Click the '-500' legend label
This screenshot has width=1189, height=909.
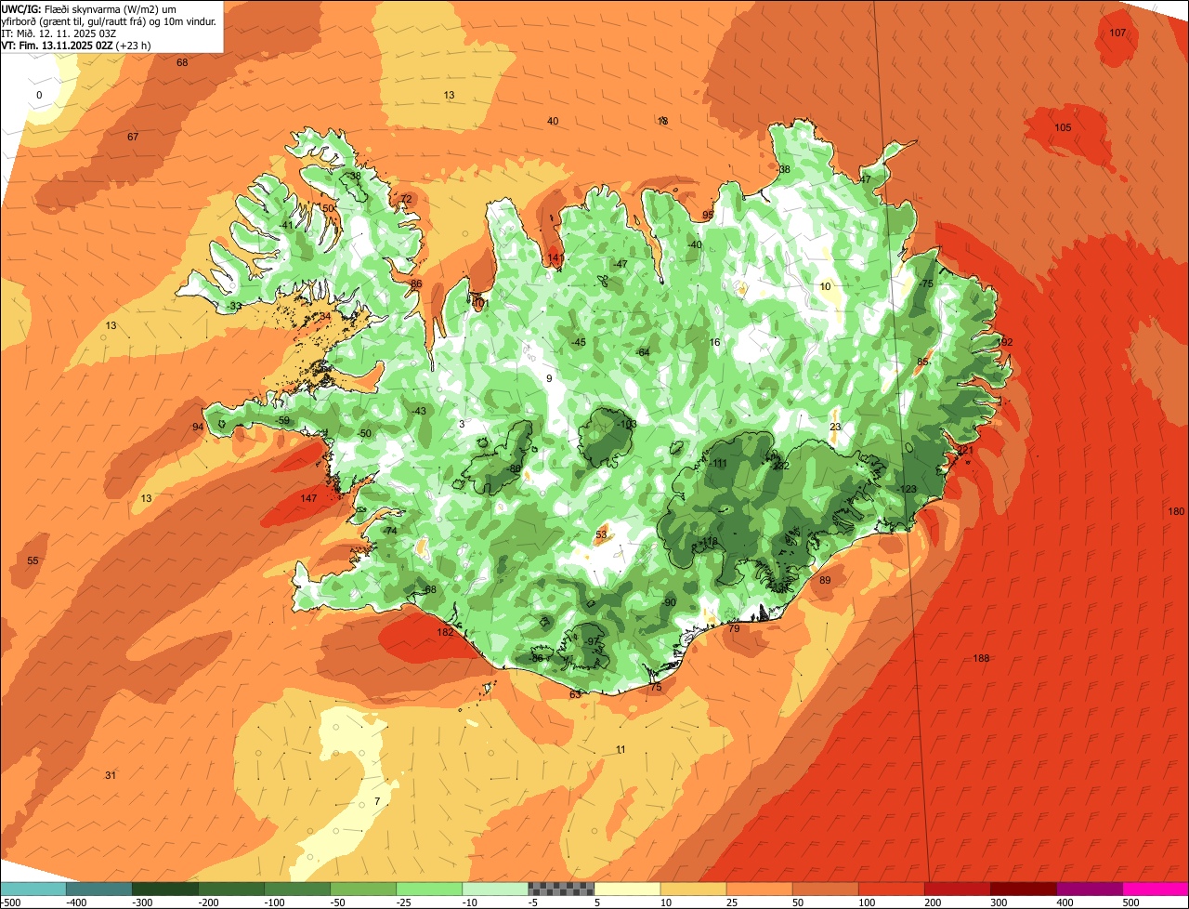point(10,902)
